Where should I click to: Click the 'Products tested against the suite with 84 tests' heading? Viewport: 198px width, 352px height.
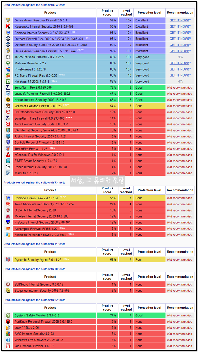(34, 5)
